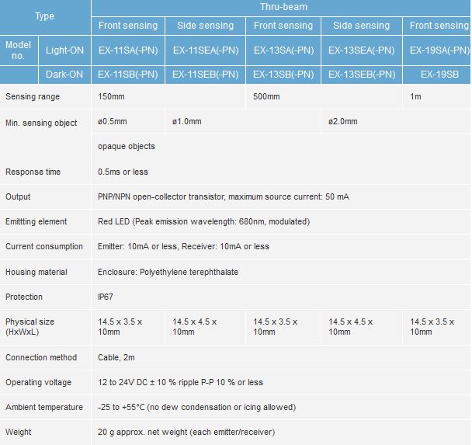The height and width of the screenshot is (445, 472).
Task: Select the Light-ON row label
Action: coord(65,50)
